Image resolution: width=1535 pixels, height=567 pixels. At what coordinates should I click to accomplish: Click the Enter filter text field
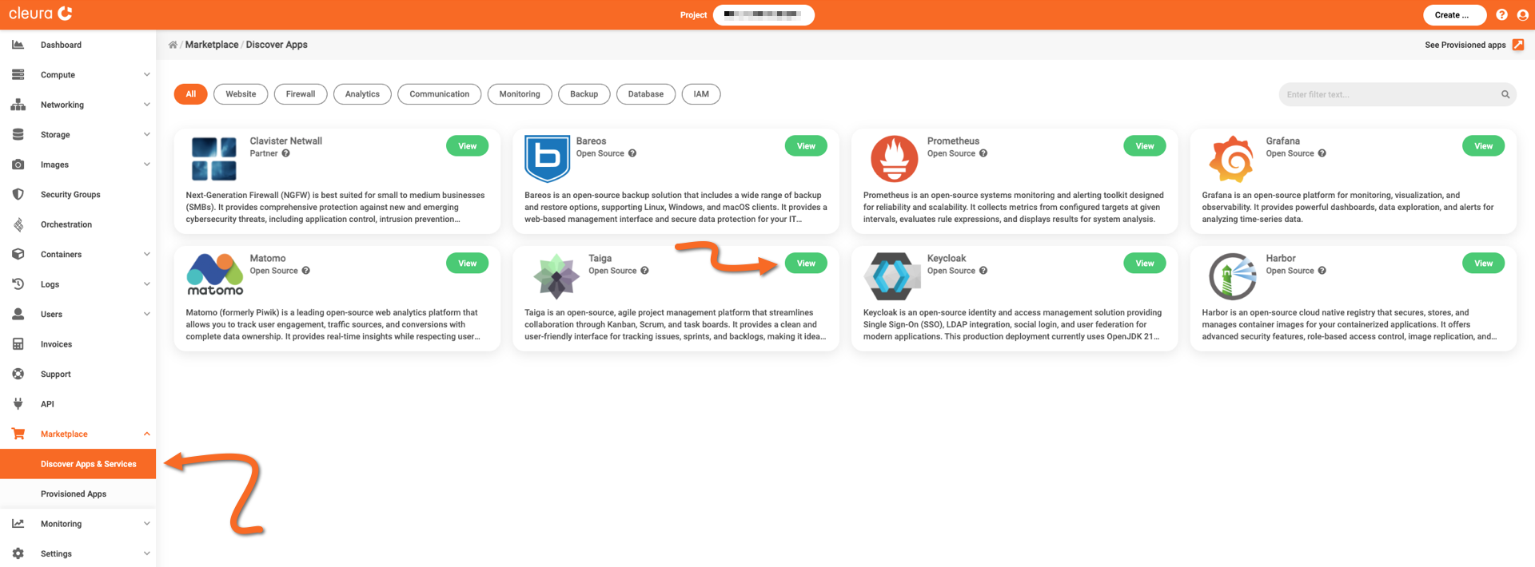tap(1389, 94)
